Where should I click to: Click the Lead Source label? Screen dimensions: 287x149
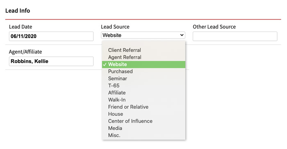click(115, 27)
